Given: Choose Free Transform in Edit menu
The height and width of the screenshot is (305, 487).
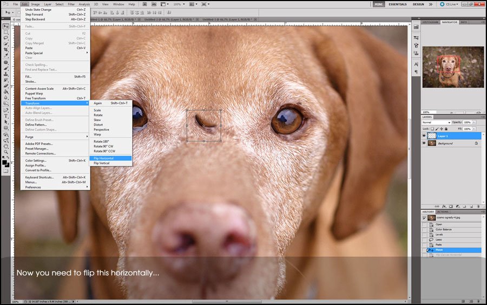Looking at the screenshot, I should click(x=55, y=98).
